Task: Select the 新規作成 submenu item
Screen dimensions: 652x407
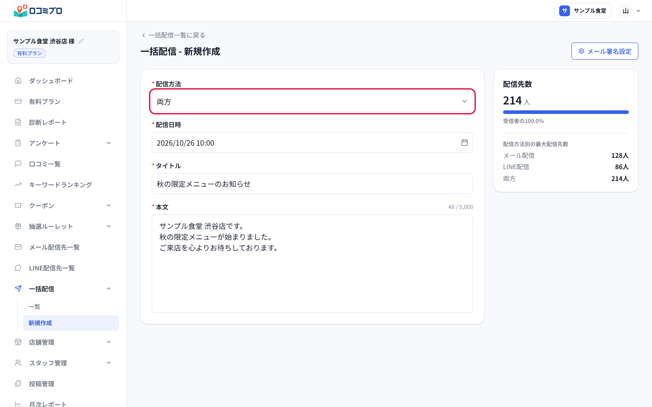Action: pos(71,323)
